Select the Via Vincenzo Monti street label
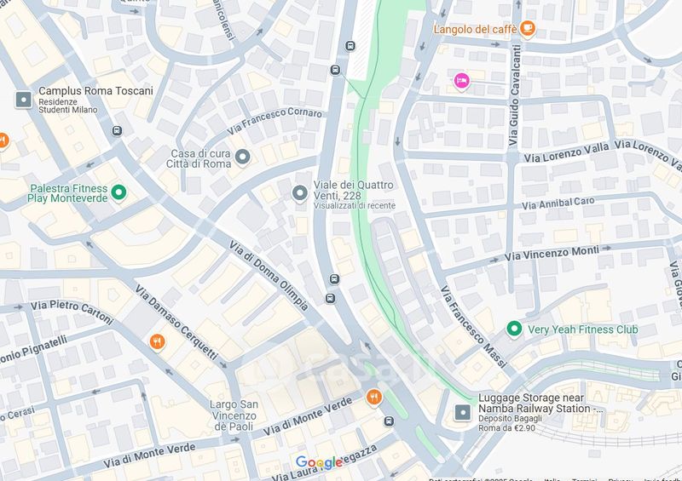Viewport: 682px width, 481px height. [552, 254]
